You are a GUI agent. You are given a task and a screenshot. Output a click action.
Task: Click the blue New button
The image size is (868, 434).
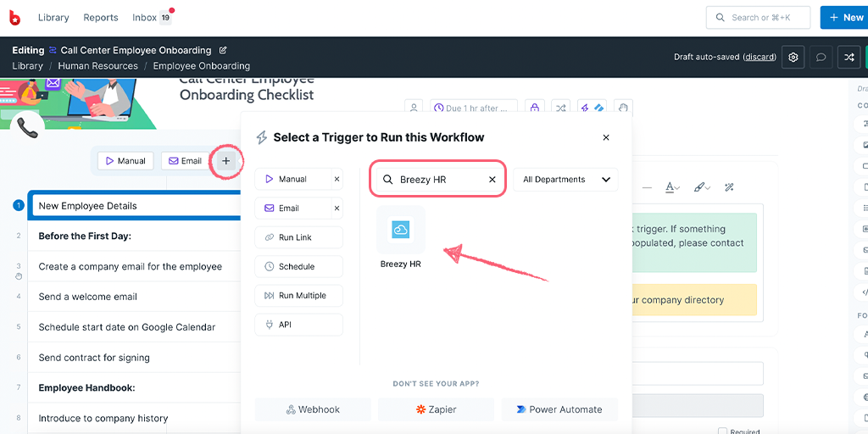click(844, 18)
